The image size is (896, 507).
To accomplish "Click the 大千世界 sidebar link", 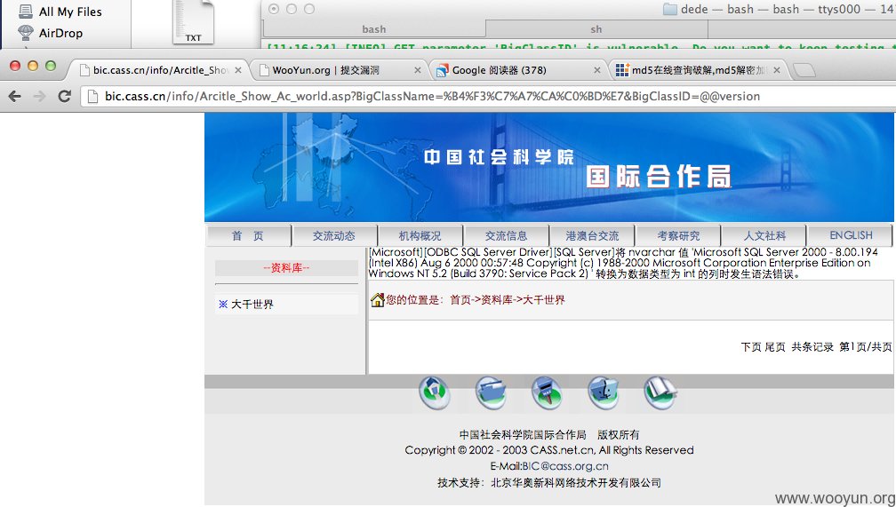I will coord(252,305).
